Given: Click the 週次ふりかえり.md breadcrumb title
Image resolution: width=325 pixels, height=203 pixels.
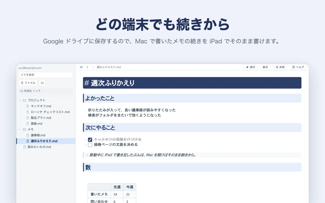Looking at the screenshot, I should pyautogui.click(x=109, y=67).
